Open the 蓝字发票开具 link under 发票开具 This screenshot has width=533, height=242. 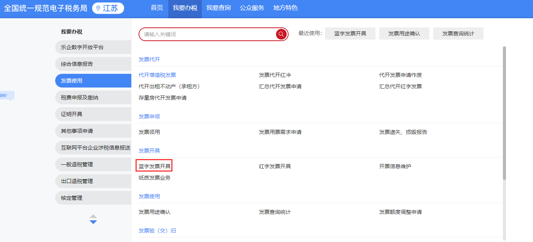[x=155, y=166]
